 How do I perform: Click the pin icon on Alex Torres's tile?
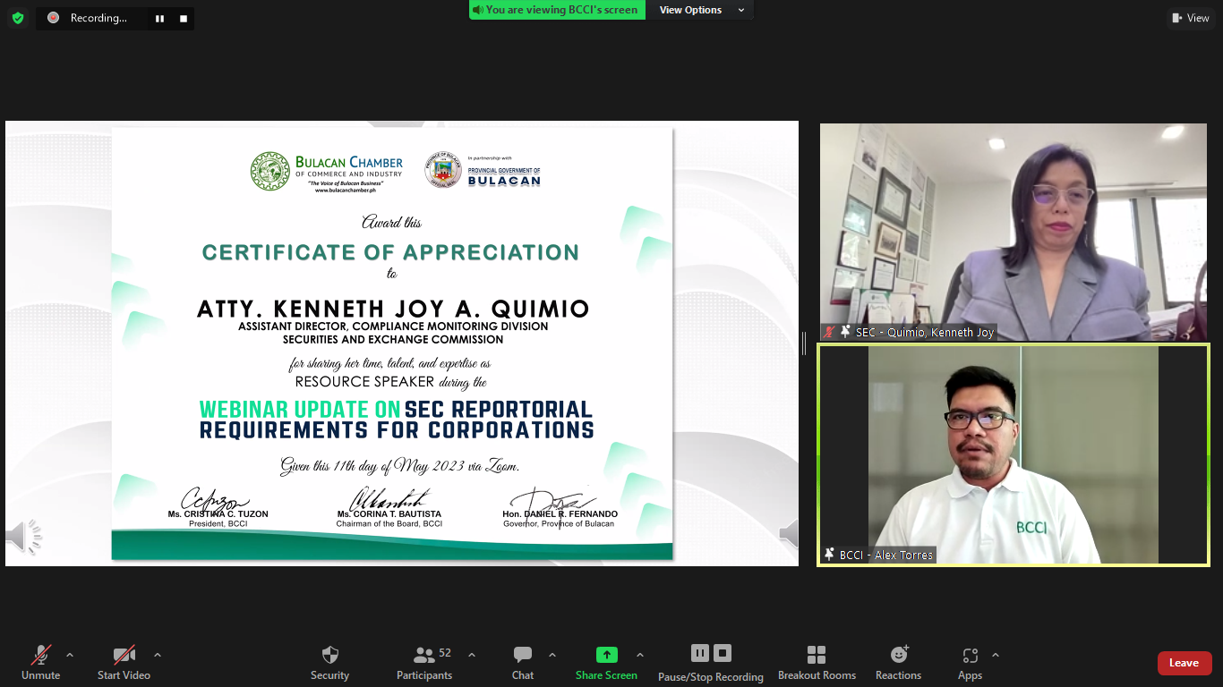tap(829, 555)
